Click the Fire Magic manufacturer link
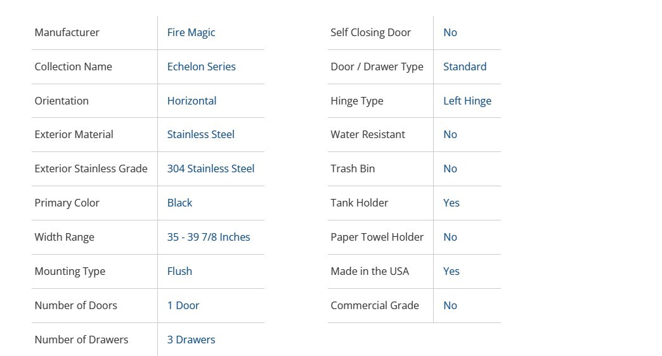The image size is (662, 356). (x=191, y=32)
